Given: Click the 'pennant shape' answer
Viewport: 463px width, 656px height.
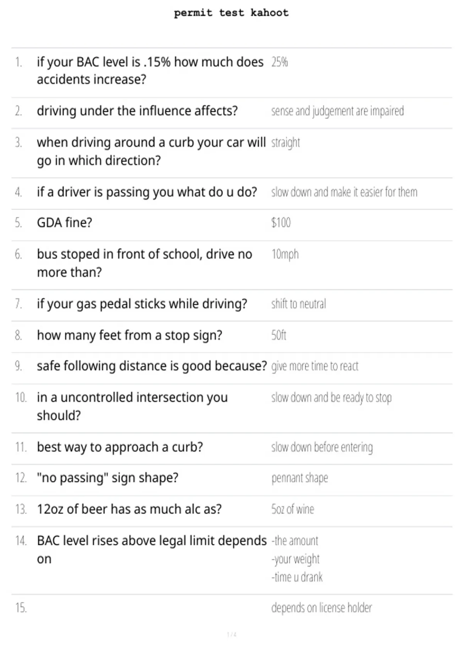Looking at the screenshot, I should [x=300, y=478].
